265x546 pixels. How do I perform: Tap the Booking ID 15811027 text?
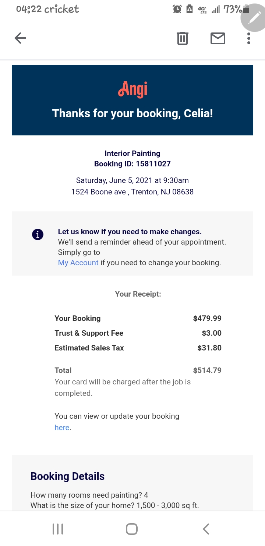[132, 163]
